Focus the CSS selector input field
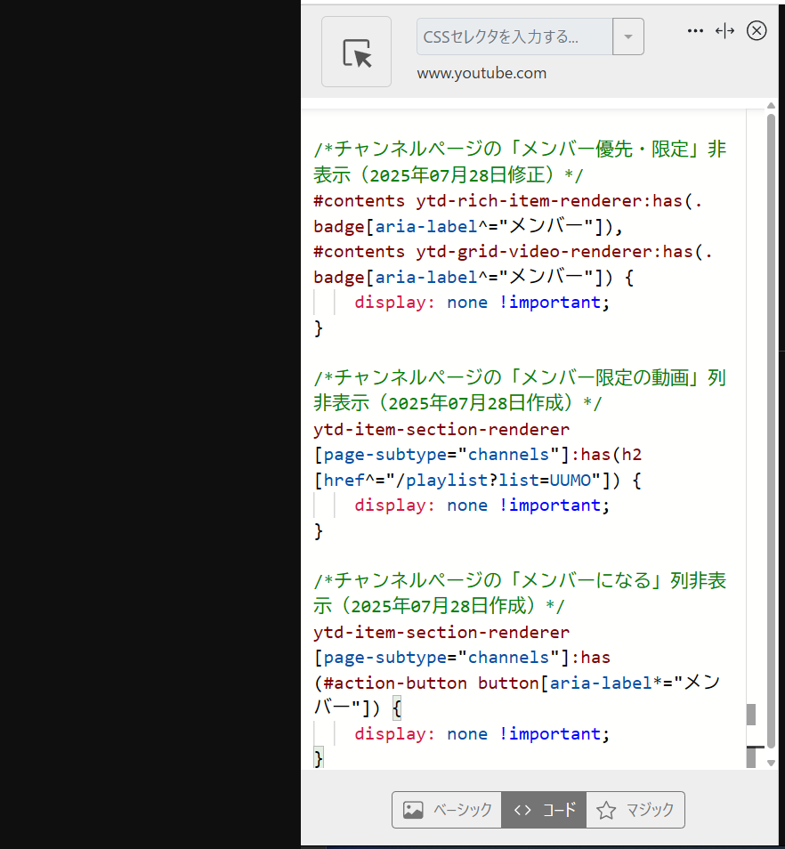 (514, 36)
